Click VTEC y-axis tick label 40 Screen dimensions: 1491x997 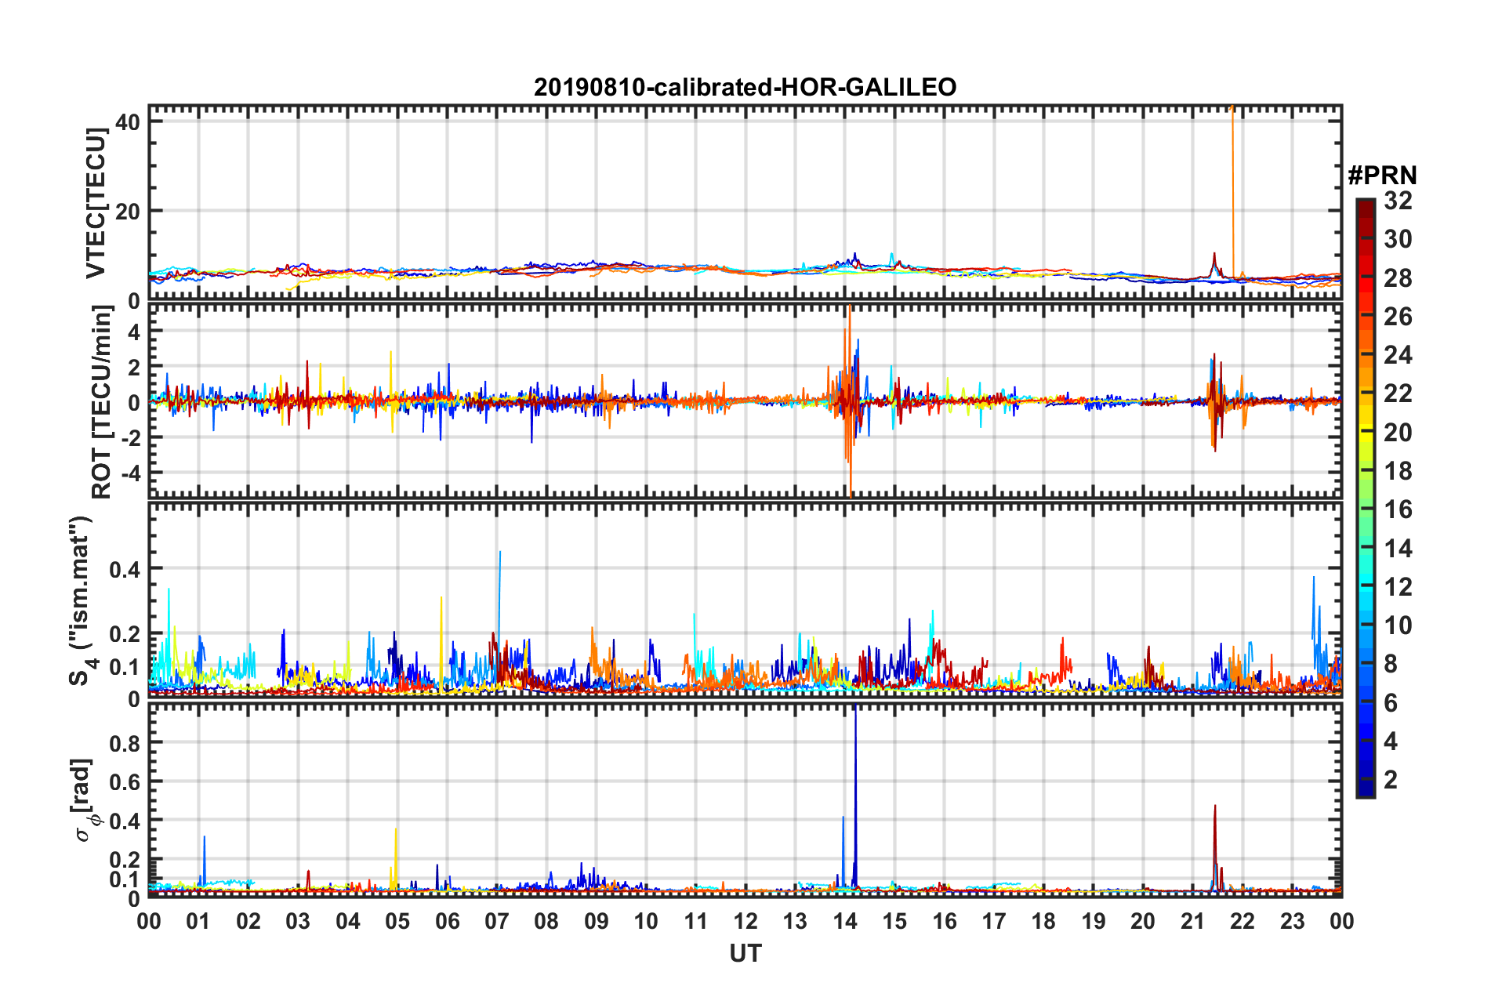coord(128,121)
